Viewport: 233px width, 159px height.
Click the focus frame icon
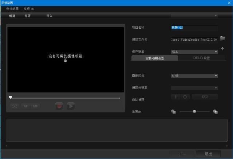pyautogui.click(x=15, y=106)
